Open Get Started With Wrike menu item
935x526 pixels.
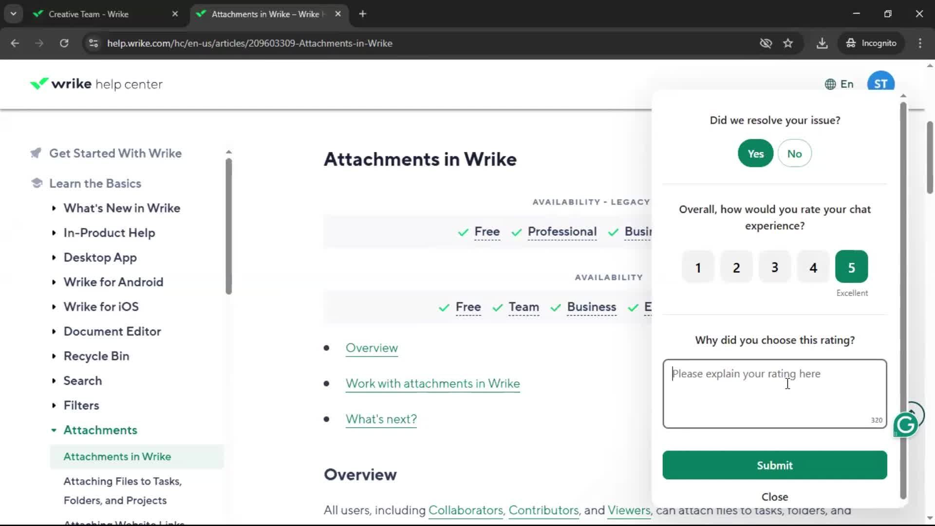[x=115, y=153]
